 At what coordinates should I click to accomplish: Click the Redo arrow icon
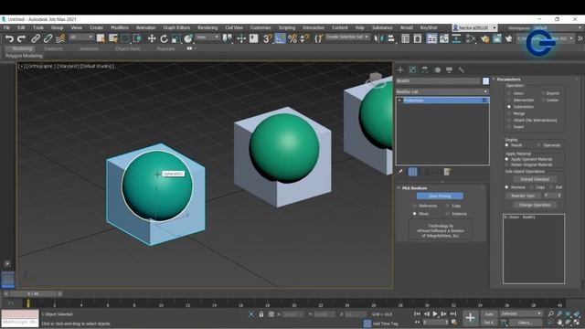click(22, 38)
